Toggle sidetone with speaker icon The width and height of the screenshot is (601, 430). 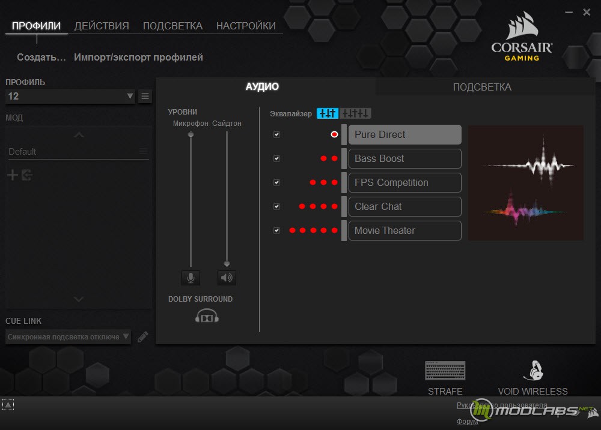click(227, 277)
